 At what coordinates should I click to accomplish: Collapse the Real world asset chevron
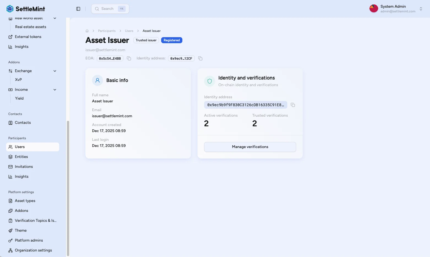[55, 18]
